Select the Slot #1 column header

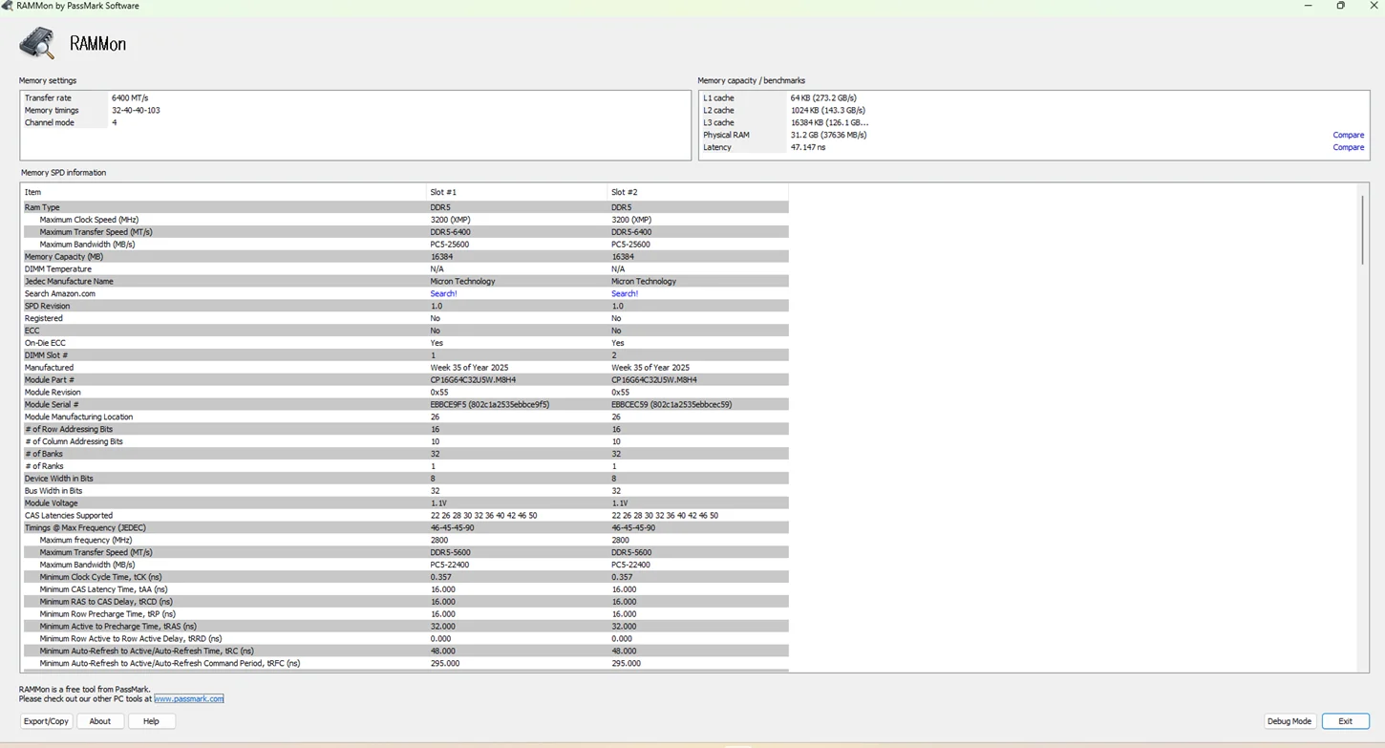point(443,192)
